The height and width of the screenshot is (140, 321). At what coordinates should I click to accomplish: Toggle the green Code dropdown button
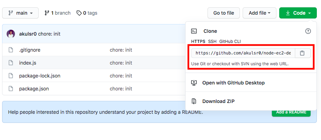click(298, 13)
